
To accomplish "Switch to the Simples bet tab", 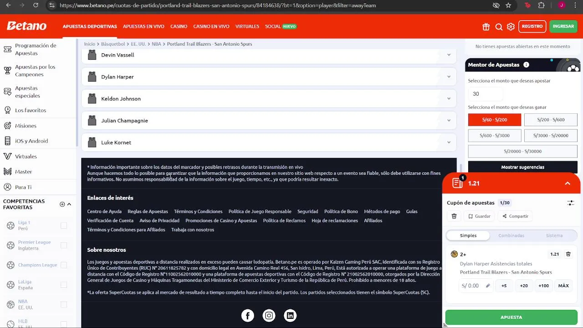I will [468, 236].
